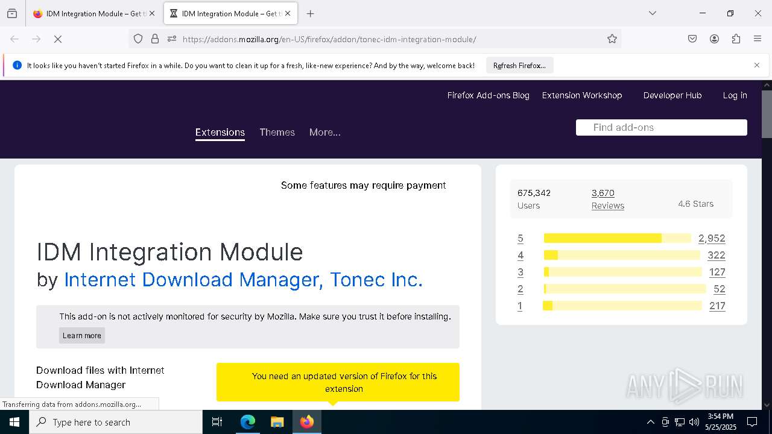Open the Extensions toolbar button
The image size is (772, 434).
click(x=736, y=39)
